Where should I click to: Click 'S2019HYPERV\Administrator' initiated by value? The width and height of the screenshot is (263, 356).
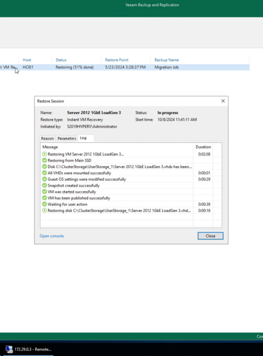point(92,127)
